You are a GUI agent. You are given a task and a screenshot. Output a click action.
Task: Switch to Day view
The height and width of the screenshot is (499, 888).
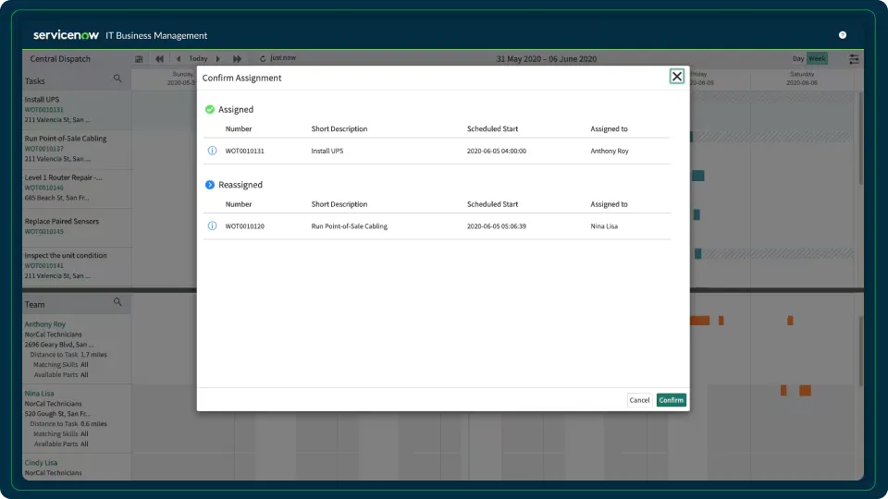[x=798, y=59]
